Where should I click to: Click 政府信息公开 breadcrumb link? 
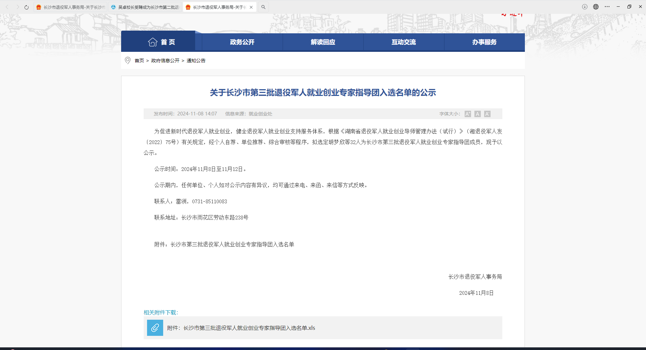coord(165,61)
